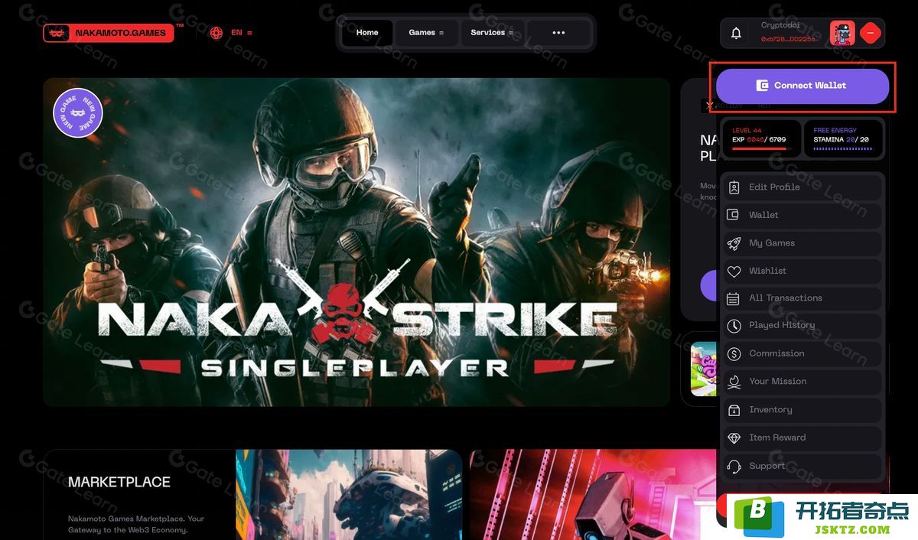
Task: Click the Support headset icon
Action: (x=734, y=466)
